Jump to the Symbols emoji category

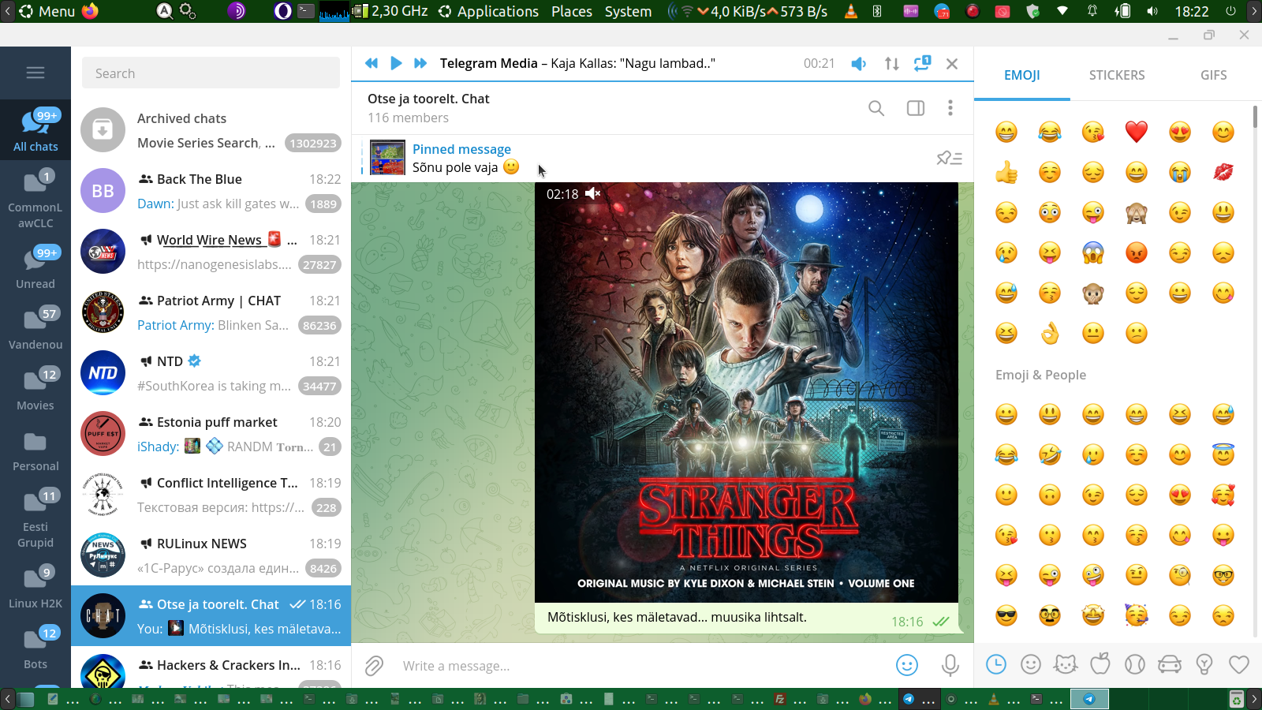(x=1239, y=665)
